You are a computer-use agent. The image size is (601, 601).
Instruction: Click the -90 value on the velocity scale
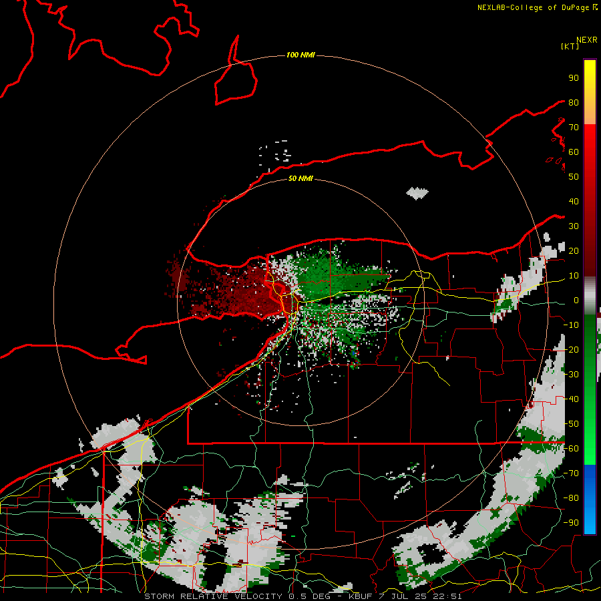click(x=571, y=522)
